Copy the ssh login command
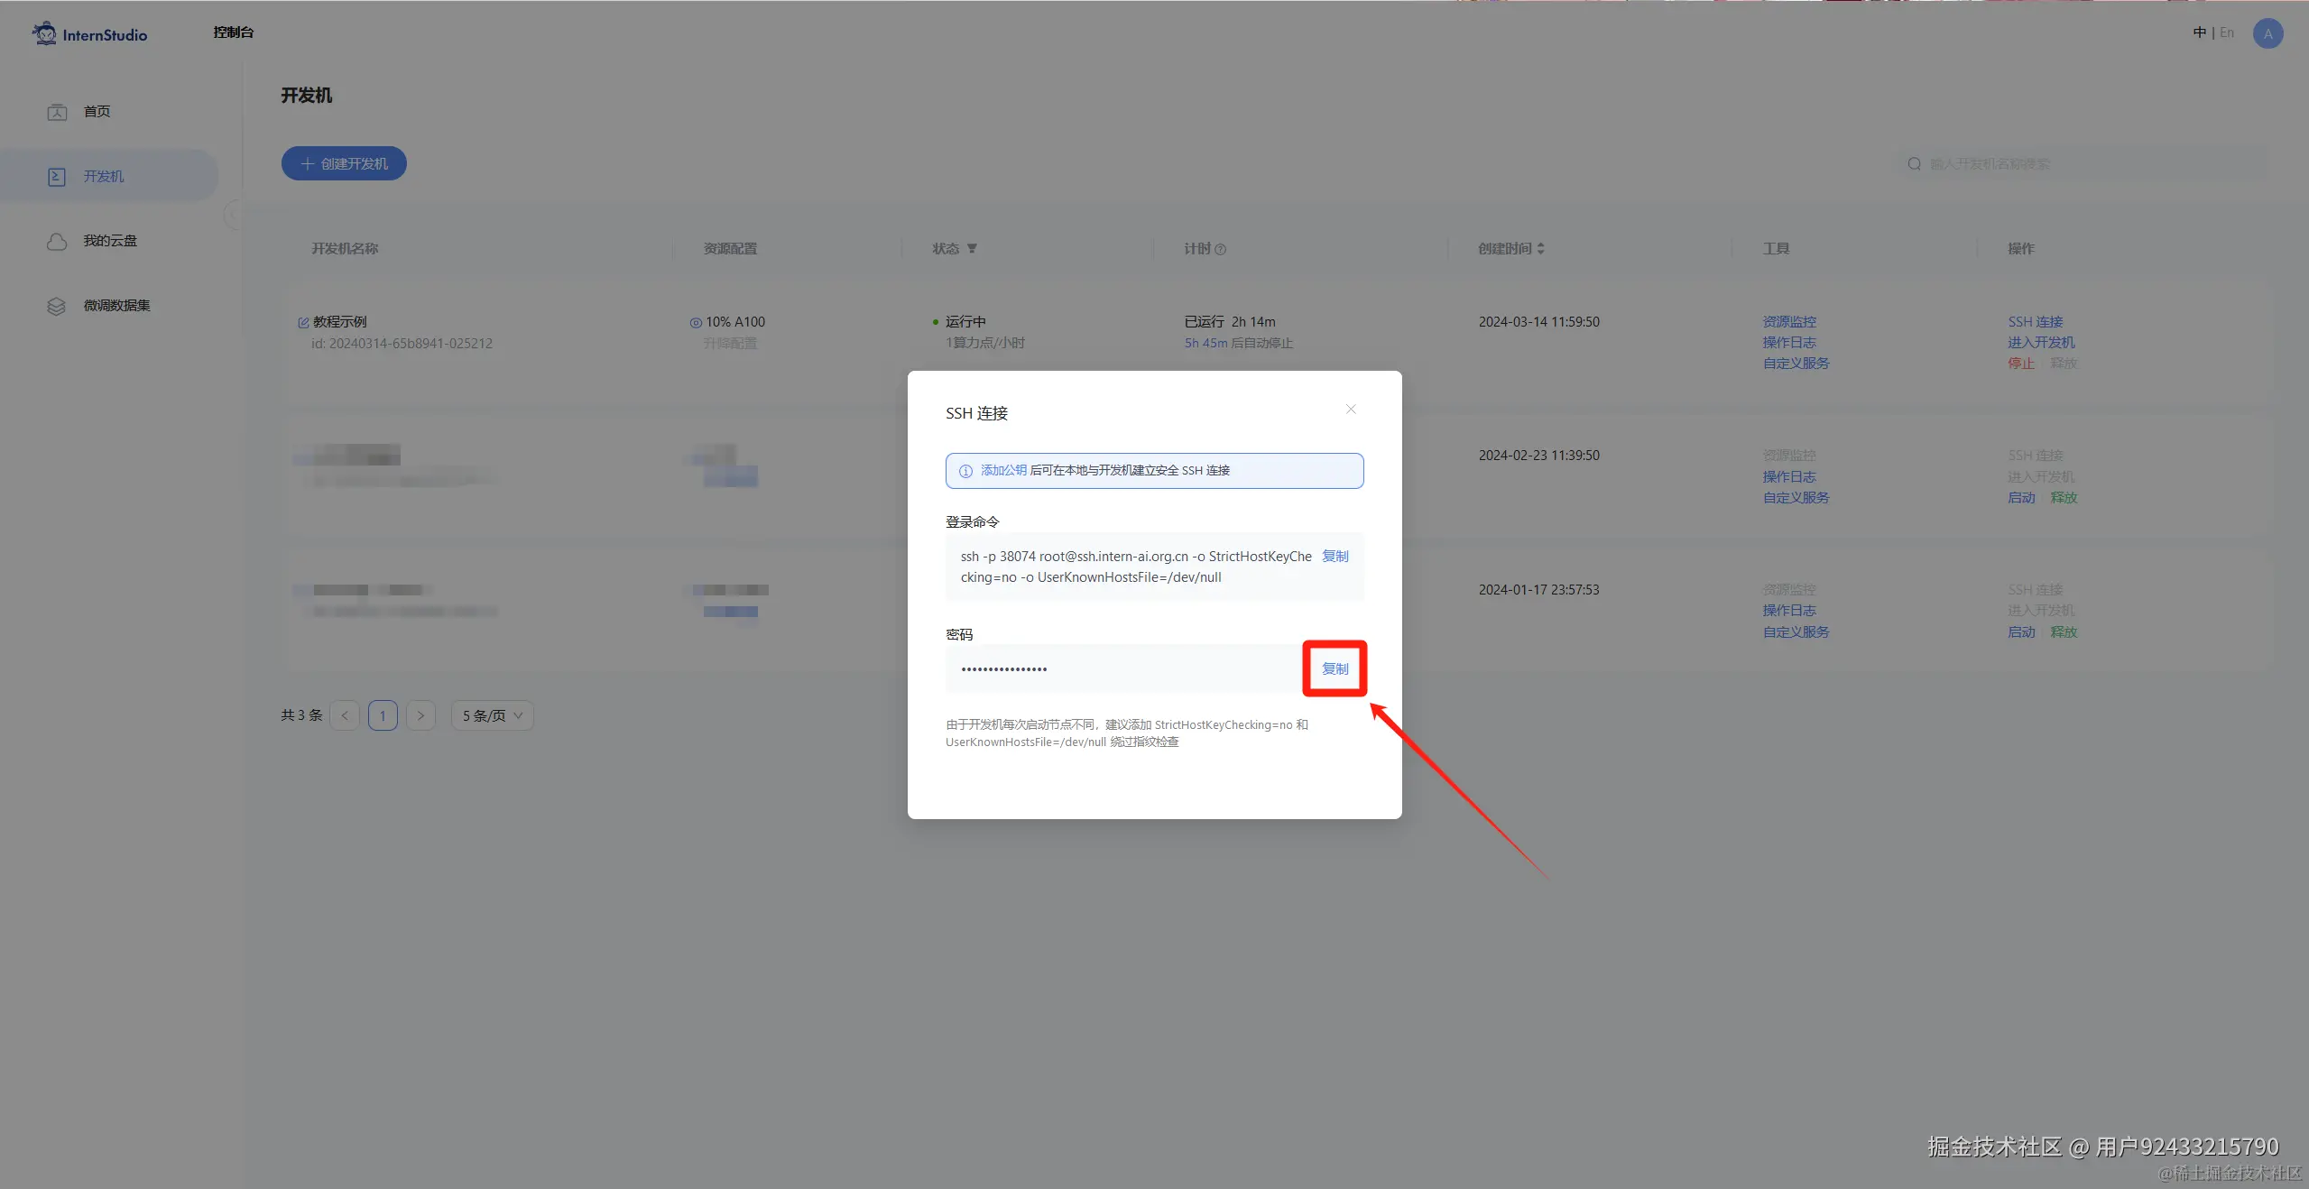2309x1189 pixels. pos(1335,556)
